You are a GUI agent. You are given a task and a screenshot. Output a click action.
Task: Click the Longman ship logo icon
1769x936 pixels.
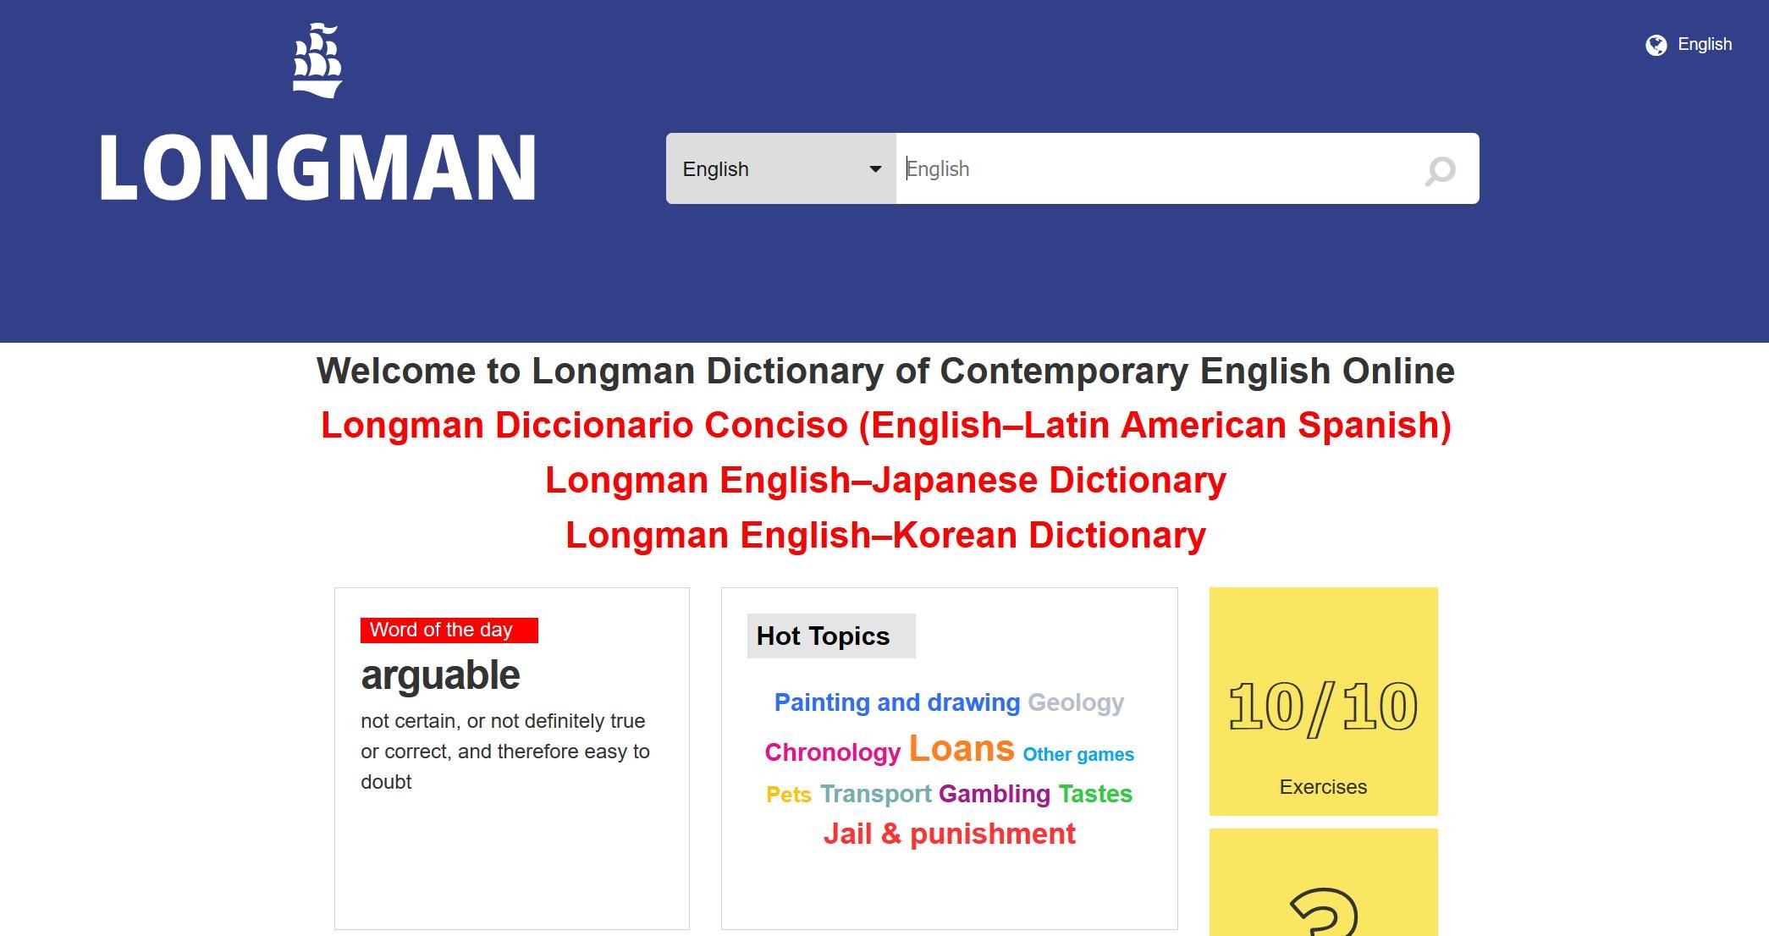(x=317, y=61)
